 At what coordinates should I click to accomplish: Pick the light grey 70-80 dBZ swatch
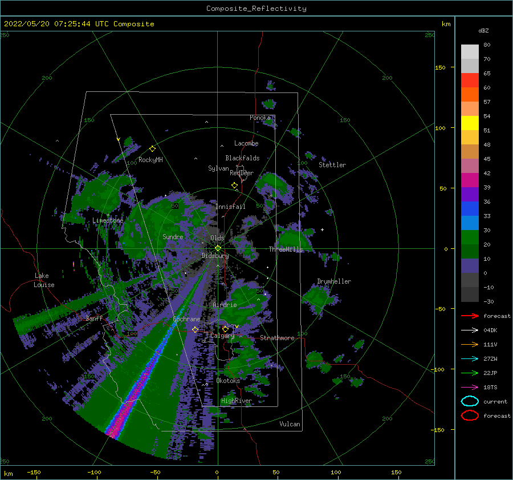470,52
